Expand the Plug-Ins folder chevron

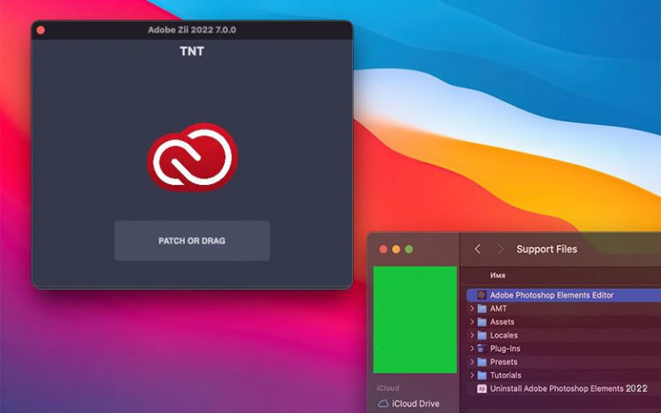[473, 348]
